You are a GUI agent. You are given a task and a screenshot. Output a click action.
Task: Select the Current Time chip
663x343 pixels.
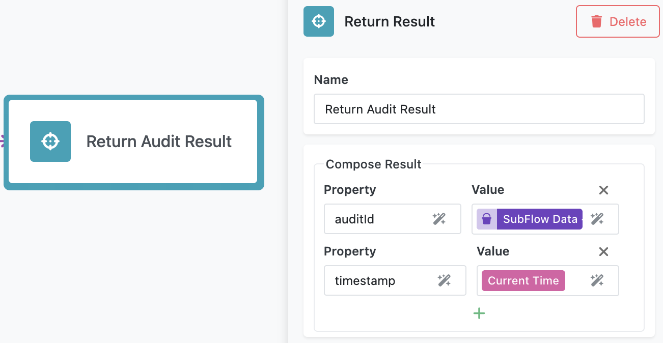click(523, 280)
